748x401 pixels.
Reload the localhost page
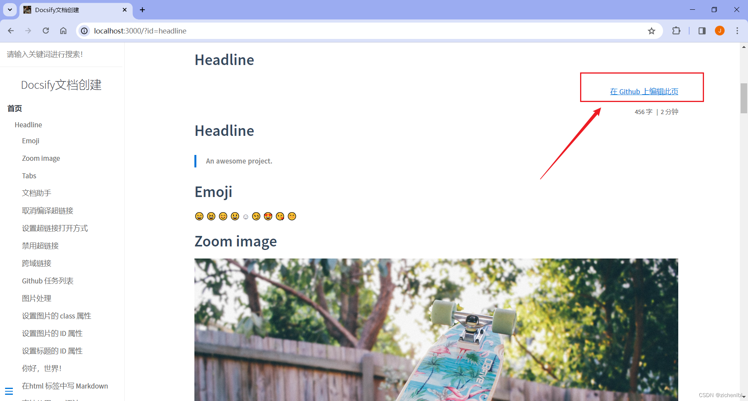46,31
